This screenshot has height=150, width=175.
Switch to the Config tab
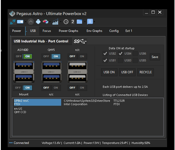coord(114,31)
